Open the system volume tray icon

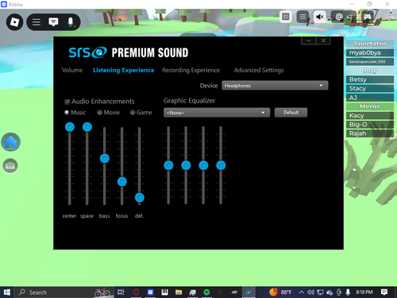pos(310,292)
